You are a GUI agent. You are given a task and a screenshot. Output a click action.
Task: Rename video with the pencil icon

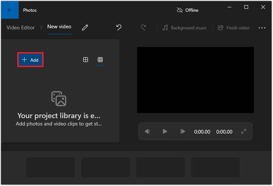click(85, 28)
